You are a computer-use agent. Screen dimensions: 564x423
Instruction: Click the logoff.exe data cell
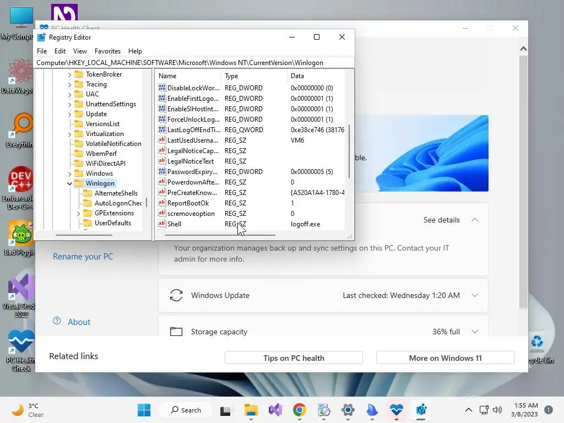point(305,224)
